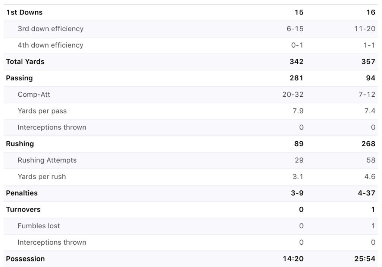
Task: Click the Yards per rush label
Action: pos(42,177)
